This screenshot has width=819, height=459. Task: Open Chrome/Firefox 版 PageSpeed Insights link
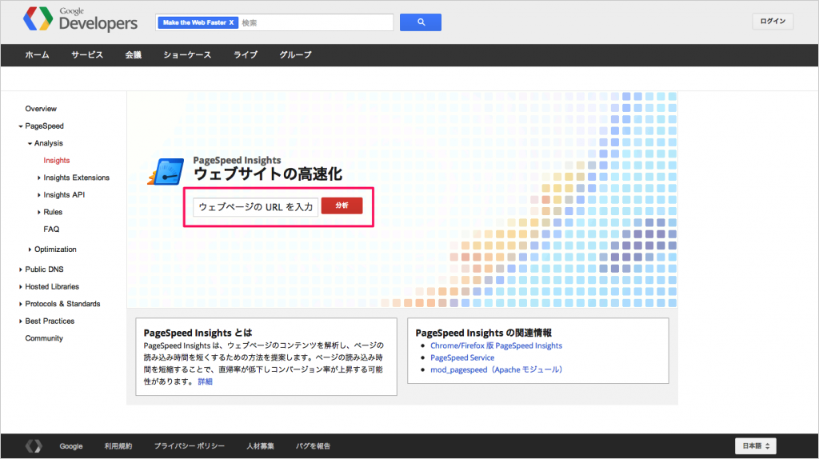tap(496, 345)
